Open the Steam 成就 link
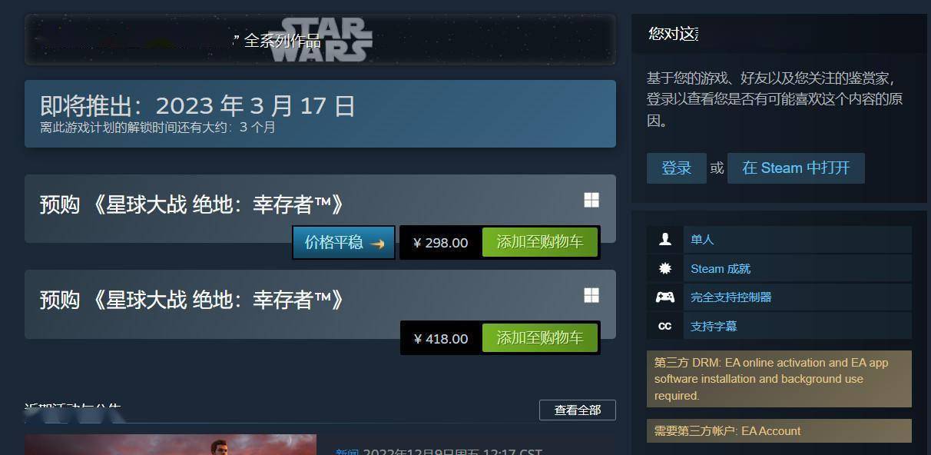 pyautogui.click(x=721, y=268)
